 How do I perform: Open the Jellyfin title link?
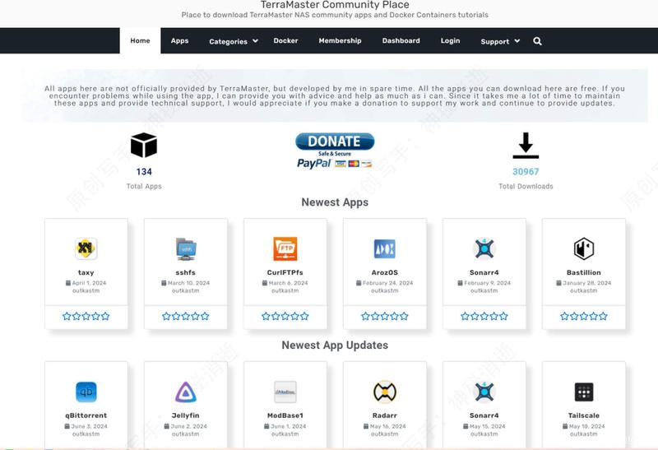click(x=186, y=415)
